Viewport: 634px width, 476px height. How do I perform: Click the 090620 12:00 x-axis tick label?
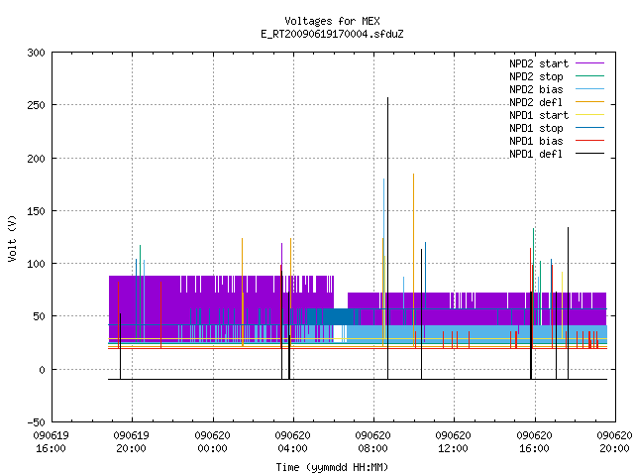coord(454,442)
